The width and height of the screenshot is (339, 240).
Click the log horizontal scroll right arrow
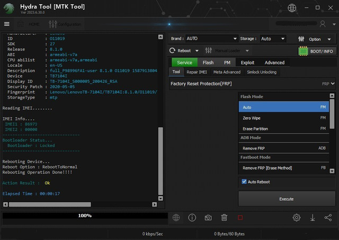click(x=154, y=205)
